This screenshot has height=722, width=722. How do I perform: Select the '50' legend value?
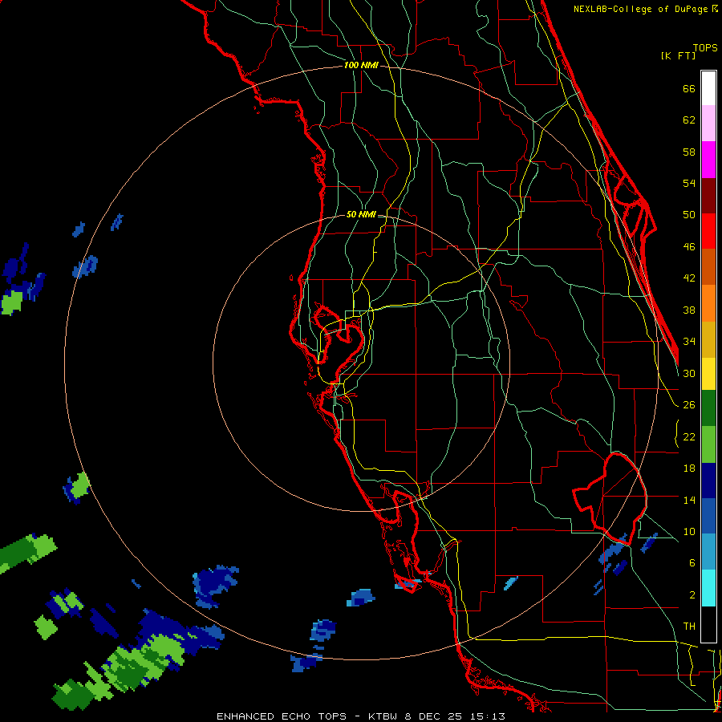689,215
